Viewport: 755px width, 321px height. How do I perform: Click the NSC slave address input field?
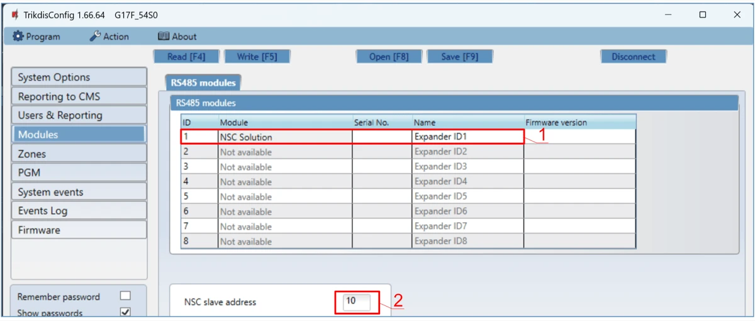(357, 301)
